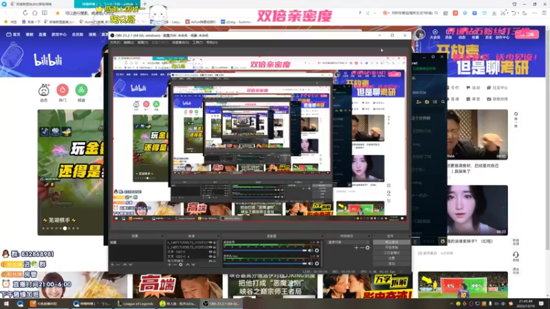Viewport: 550px width, 309px height.
Task: Mute the first mixer channel speaker
Action: click(x=311, y=251)
